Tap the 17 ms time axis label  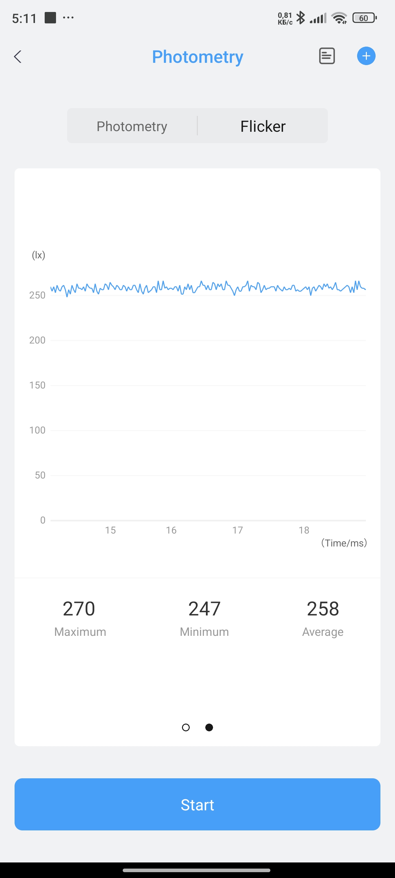click(238, 530)
